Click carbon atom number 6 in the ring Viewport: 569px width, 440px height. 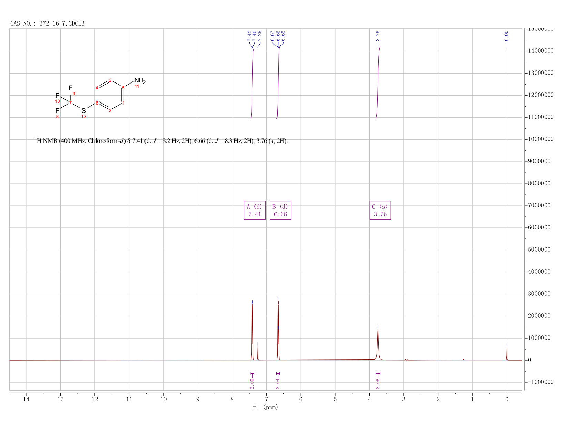pyautogui.click(x=97, y=103)
